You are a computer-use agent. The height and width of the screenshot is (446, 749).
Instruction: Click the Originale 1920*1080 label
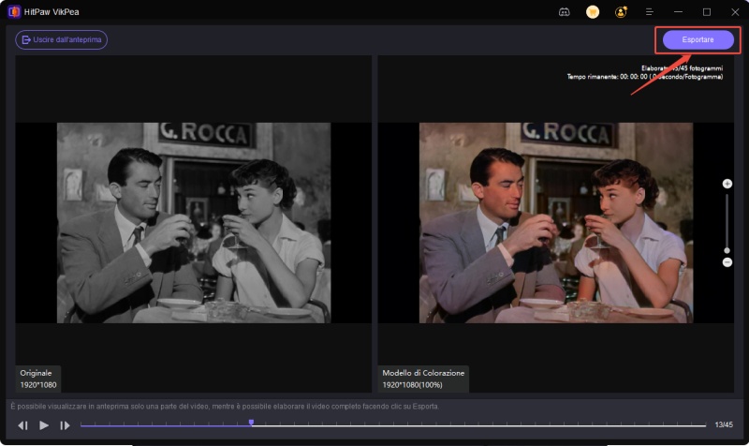pos(37,379)
